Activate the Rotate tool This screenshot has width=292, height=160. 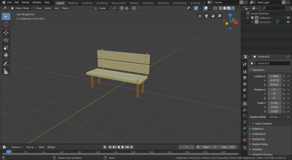[6, 40]
